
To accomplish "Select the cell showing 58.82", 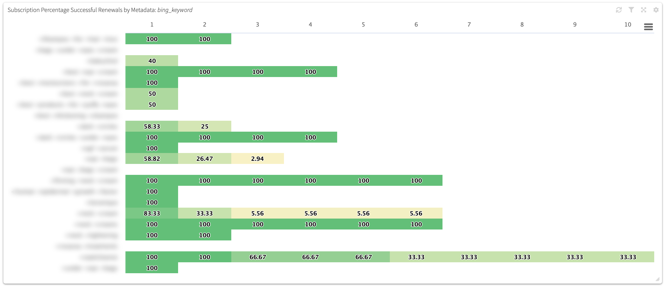I will click(152, 158).
